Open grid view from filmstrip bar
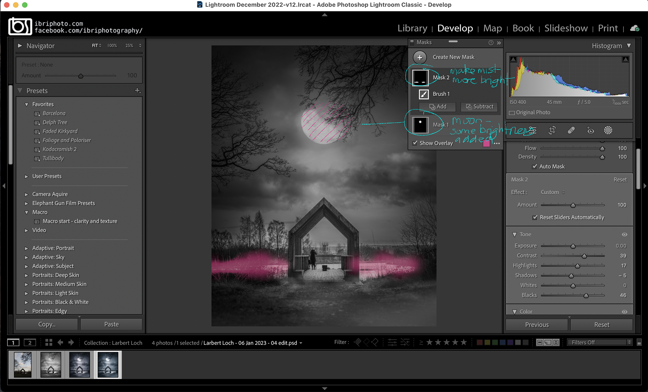This screenshot has height=392, width=648. tap(49, 342)
